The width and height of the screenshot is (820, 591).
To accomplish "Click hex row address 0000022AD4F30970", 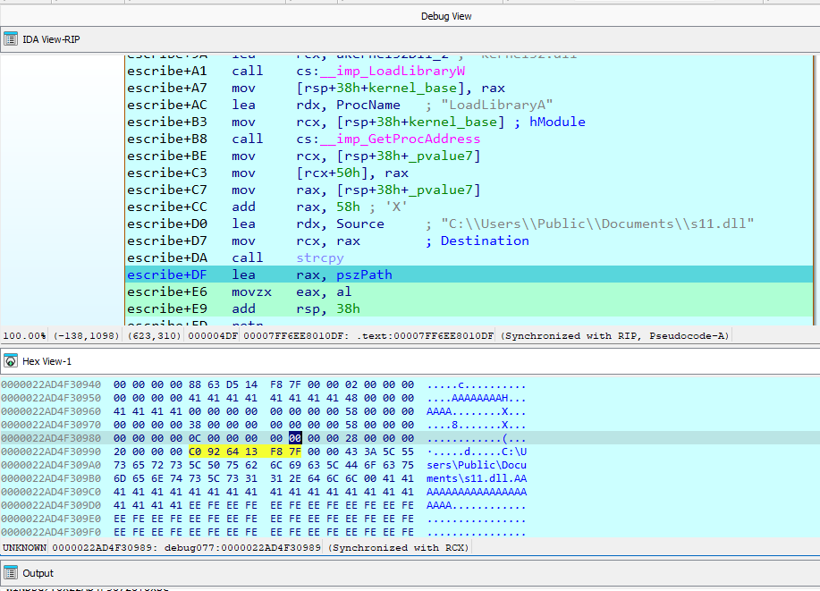I will click(51, 425).
